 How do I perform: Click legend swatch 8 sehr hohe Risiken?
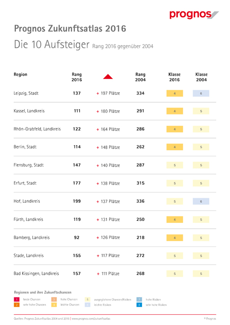click(139, 305)
